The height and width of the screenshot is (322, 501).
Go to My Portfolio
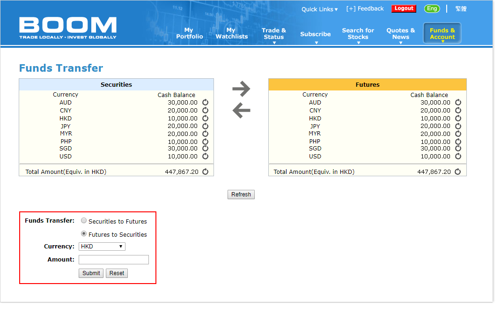point(190,33)
